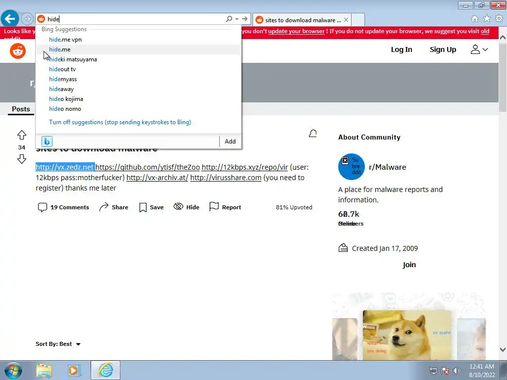The height and width of the screenshot is (380, 507).
Task: Open a new blank tab
Action: coord(358,20)
